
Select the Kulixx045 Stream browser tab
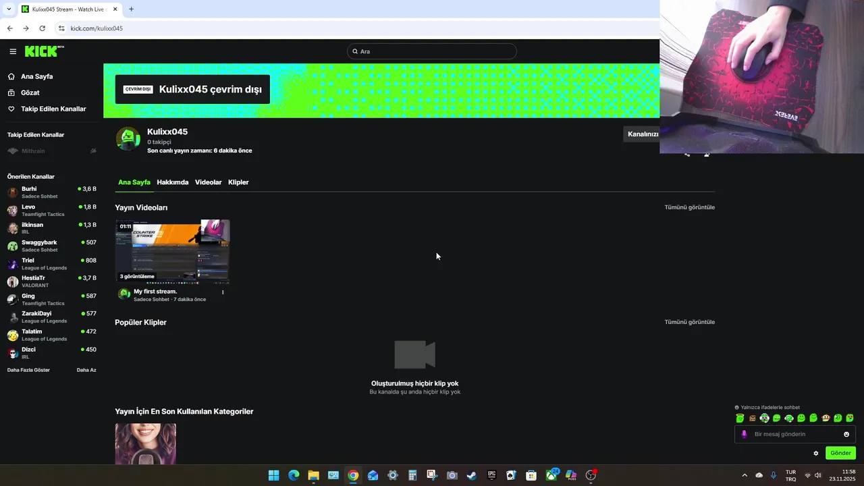click(69, 9)
